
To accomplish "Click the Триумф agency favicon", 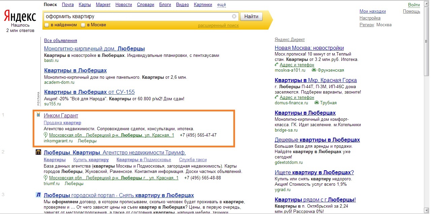I will point(38,152).
